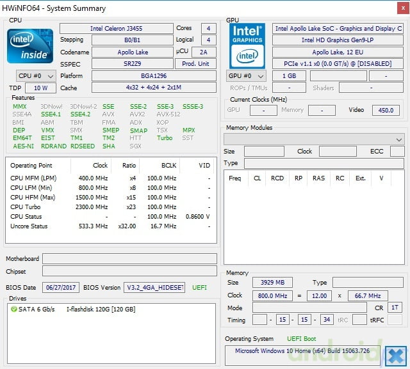Select the I-flashdisk 120G drive entry
Screen dimensions: 410x369
pyautogui.click(x=101, y=310)
